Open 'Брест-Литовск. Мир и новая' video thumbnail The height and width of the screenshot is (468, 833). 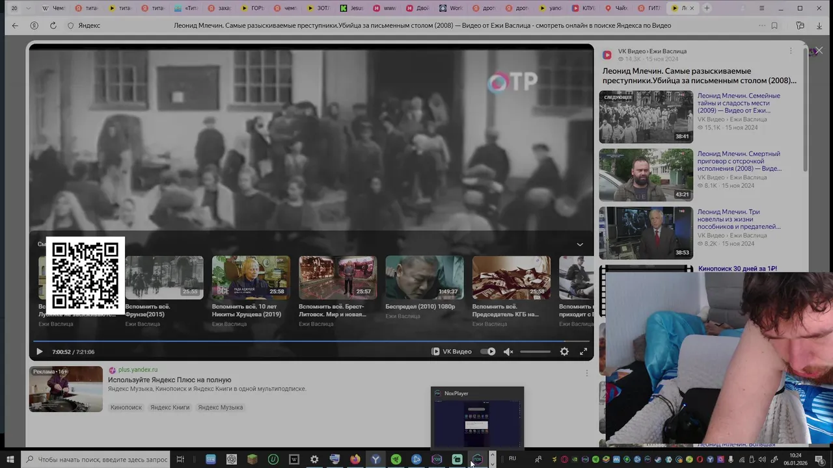tap(338, 278)
